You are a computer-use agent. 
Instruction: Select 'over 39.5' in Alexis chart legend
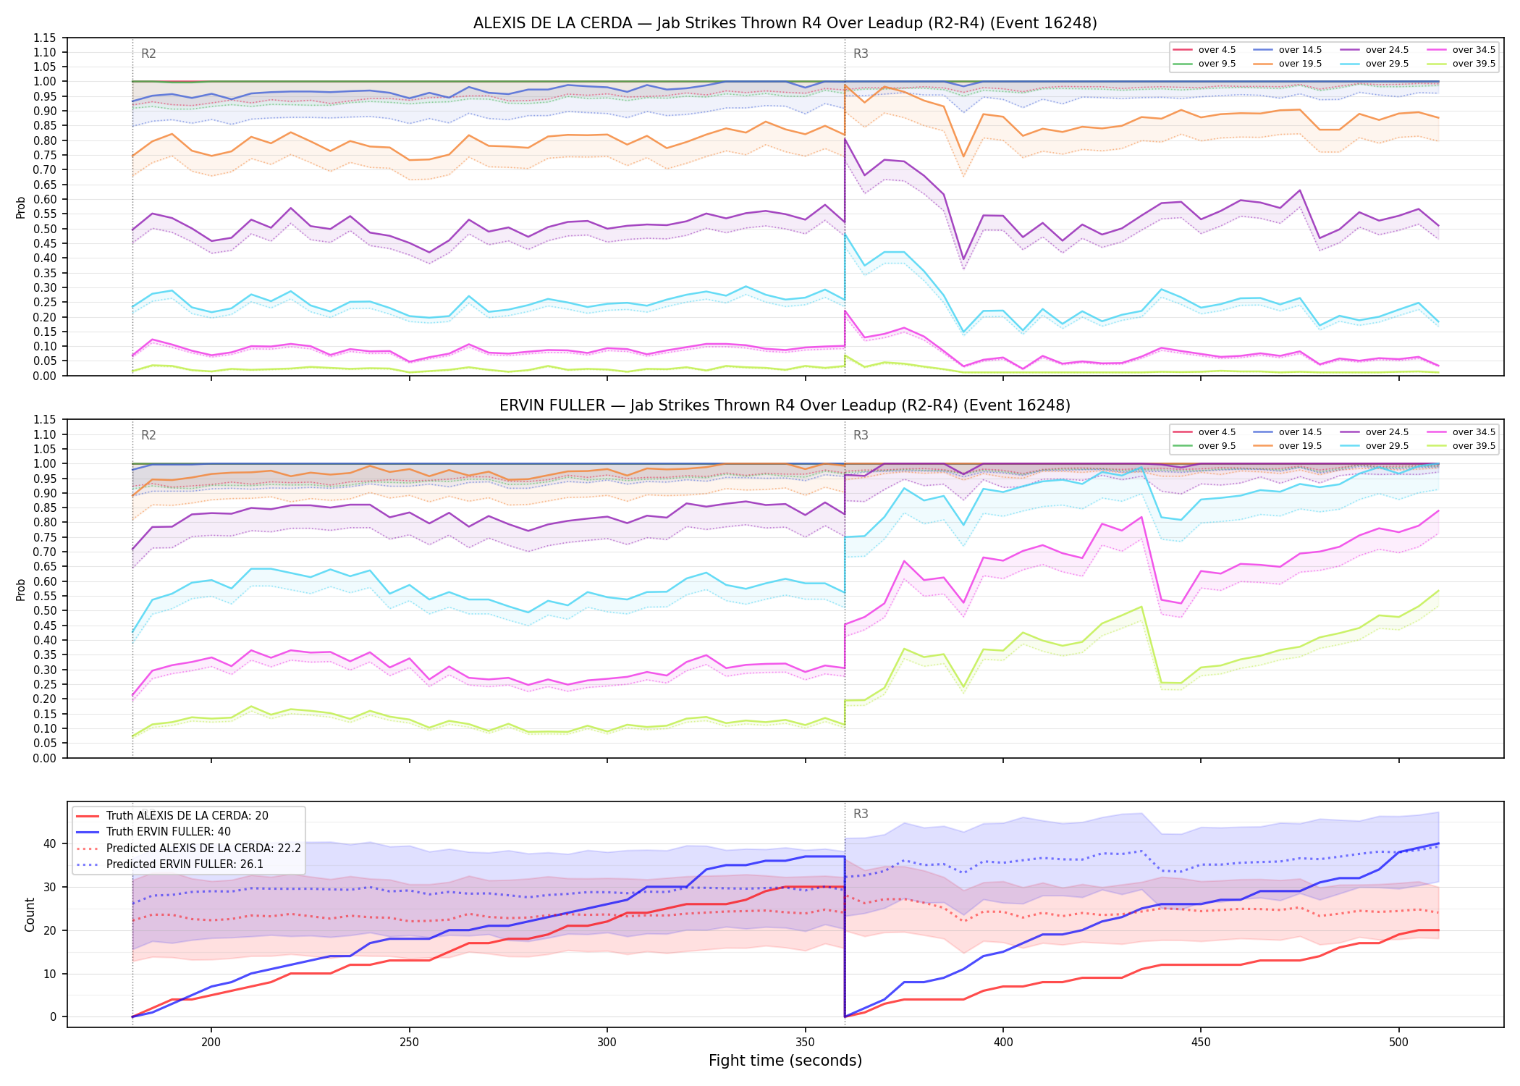pyautogui.click(x=1461, y=64)
